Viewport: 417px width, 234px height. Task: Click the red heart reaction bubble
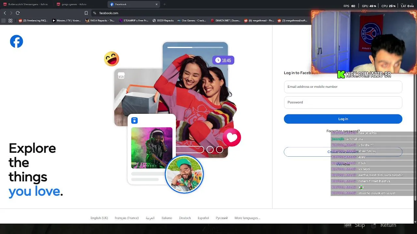point(232,137)
